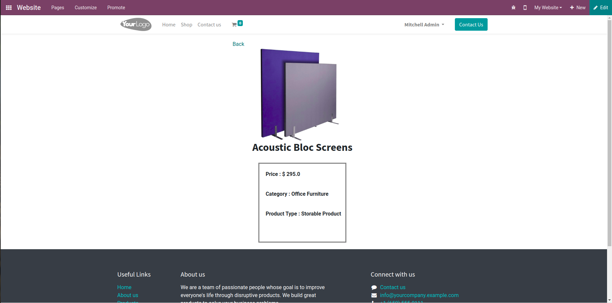This screenshot has height=303, width=612.
Task: Open the Mitchell Admin user dropdown
Action: (x=424, y=25)
